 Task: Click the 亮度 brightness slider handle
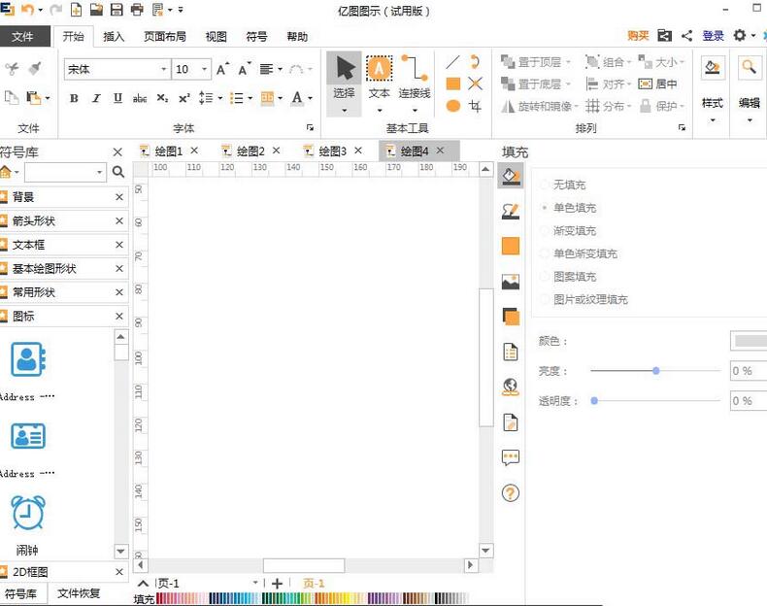[x=656, y=371]
